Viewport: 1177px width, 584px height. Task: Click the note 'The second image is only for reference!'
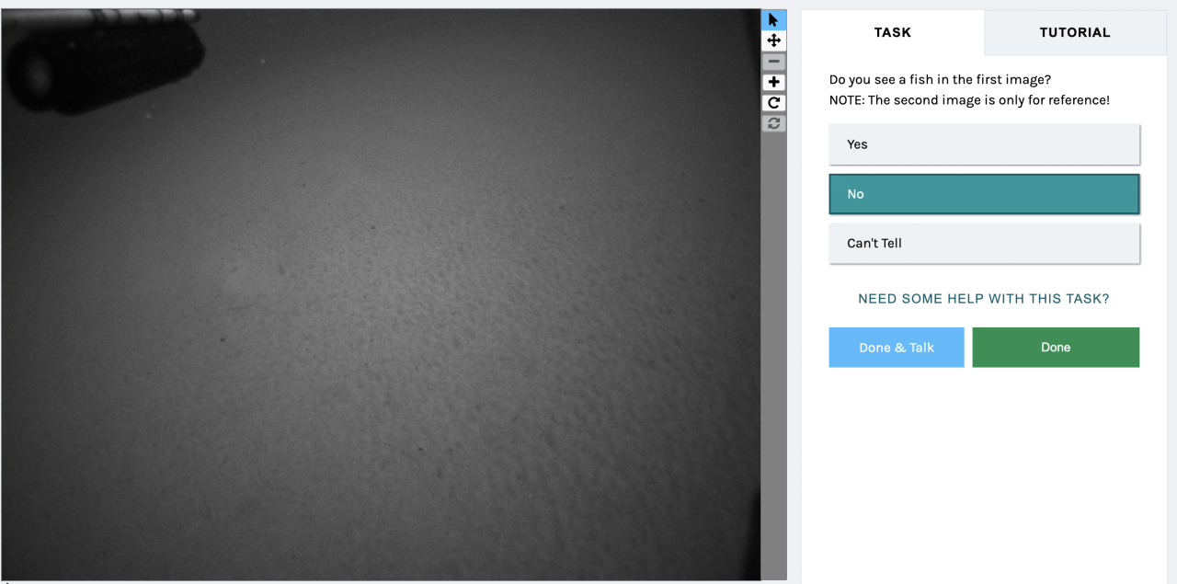coord(988,100)
